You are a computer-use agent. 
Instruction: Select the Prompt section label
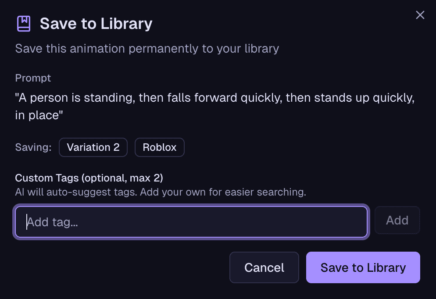pyautogui.click(x=33, y=78)
